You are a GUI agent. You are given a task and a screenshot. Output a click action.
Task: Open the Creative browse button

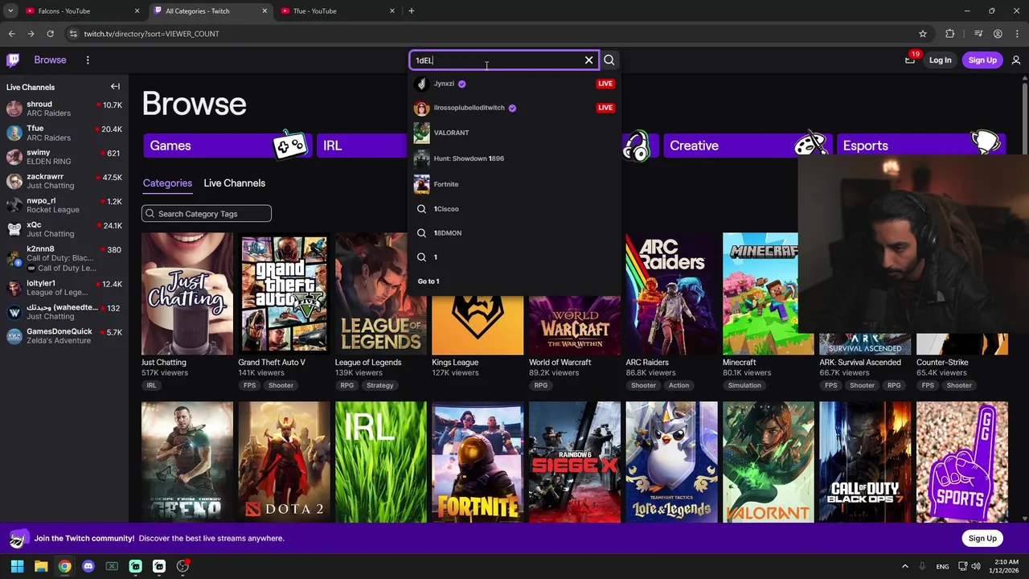coord(748,146)
